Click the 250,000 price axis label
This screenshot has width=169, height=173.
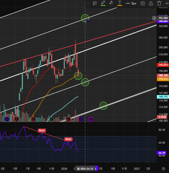[x=163, y=47]
